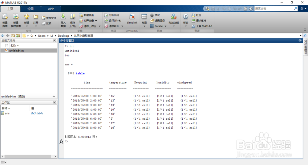Click Find Files (查找文件)
Image resolution: width=308 pixels, height=165 pixels.
tap(49, 18)
